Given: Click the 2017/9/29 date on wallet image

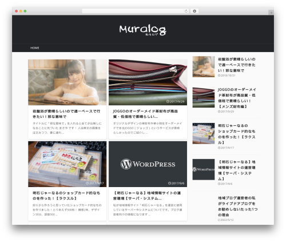Looking at the screenshot, I should [x=176, y=101].
